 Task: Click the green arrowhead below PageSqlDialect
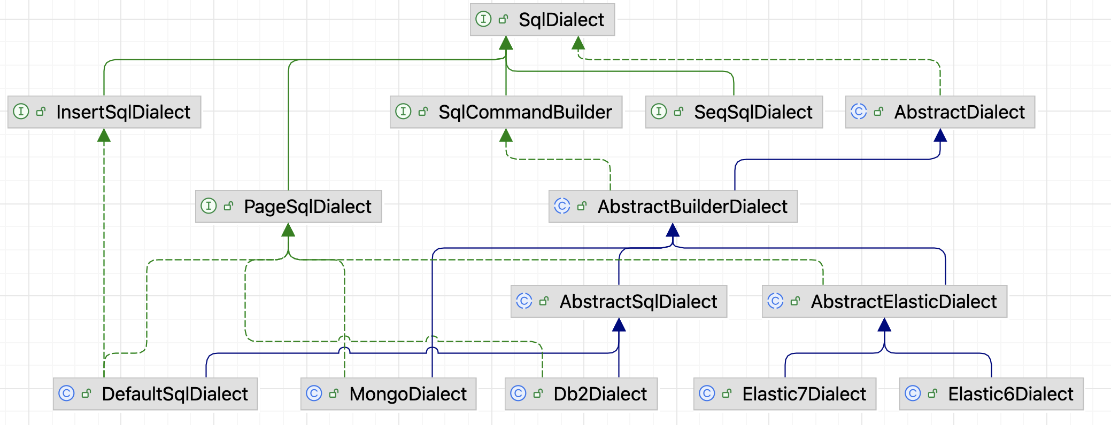click(x=288, y=230)
